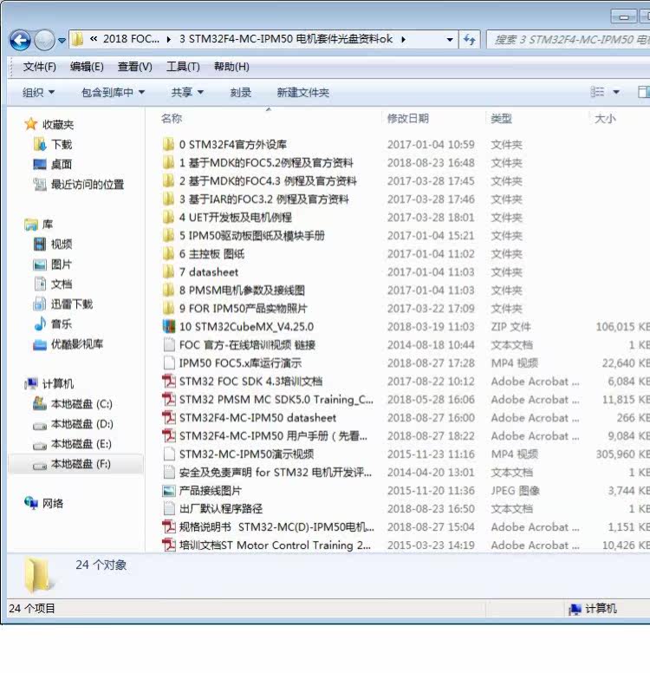Viewport: 650px width, 673px height.
Task: Click the address bar folder icon
Action: click(78, 40)
